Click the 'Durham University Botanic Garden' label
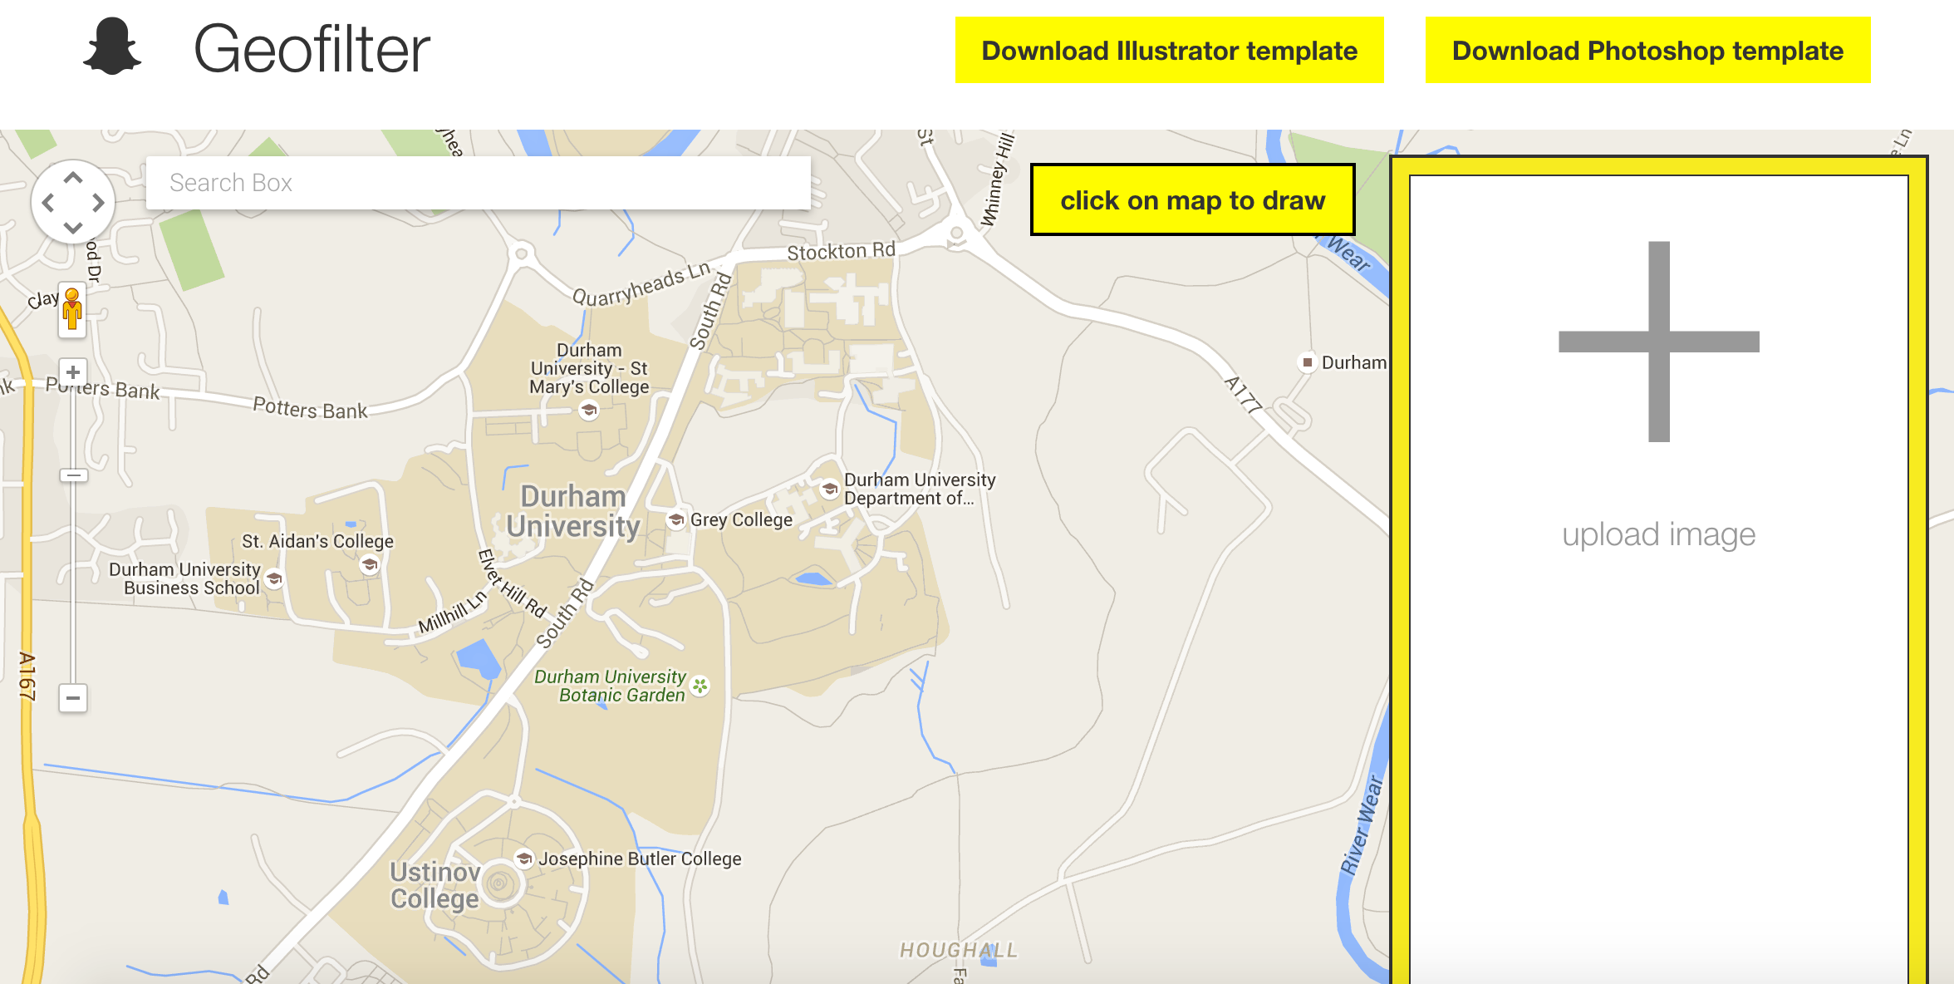 (611, 686)
